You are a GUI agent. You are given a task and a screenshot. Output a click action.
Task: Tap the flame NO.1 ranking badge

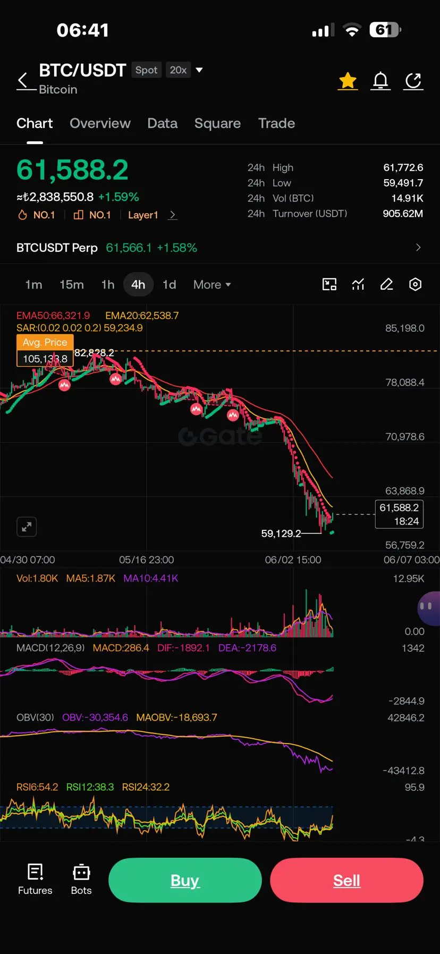[36, 215]
